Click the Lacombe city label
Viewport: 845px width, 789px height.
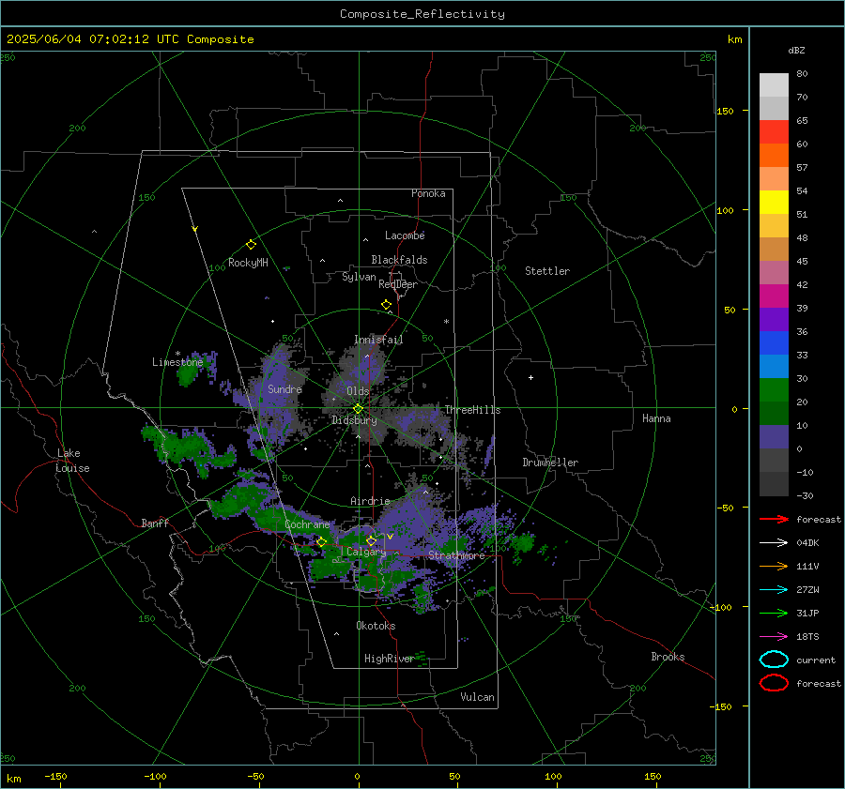coord(405,235)
